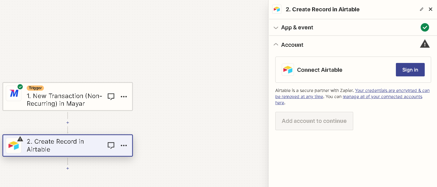
Task: Add a step between trigger and Airtable action
Action: [68, 123]
